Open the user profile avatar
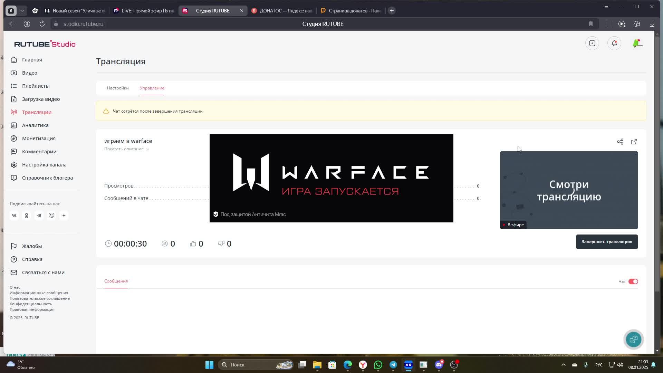 point(637,43)
